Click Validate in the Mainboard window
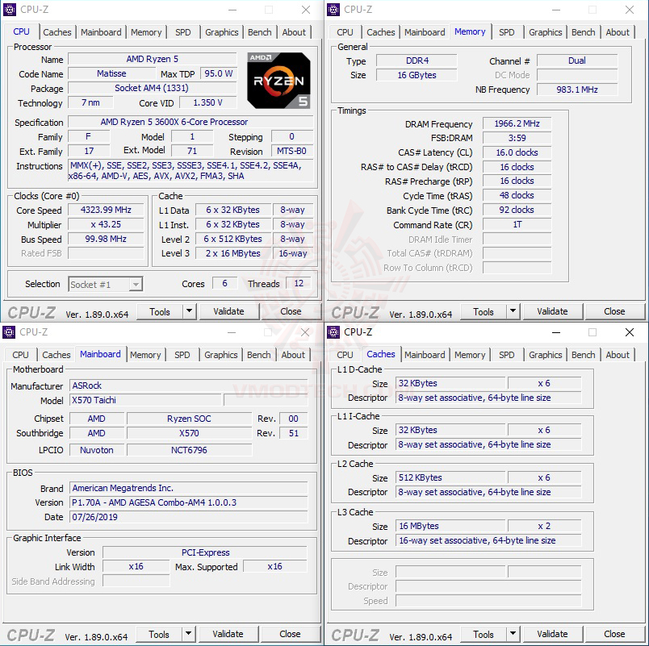The width and height of the screenshot is (649, 646). 228,634
